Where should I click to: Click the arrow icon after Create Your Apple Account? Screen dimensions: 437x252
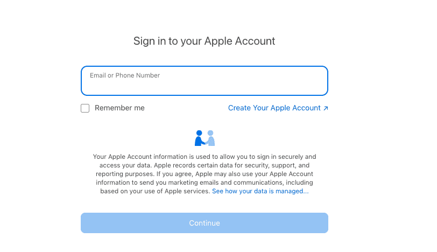pos(326,108)
